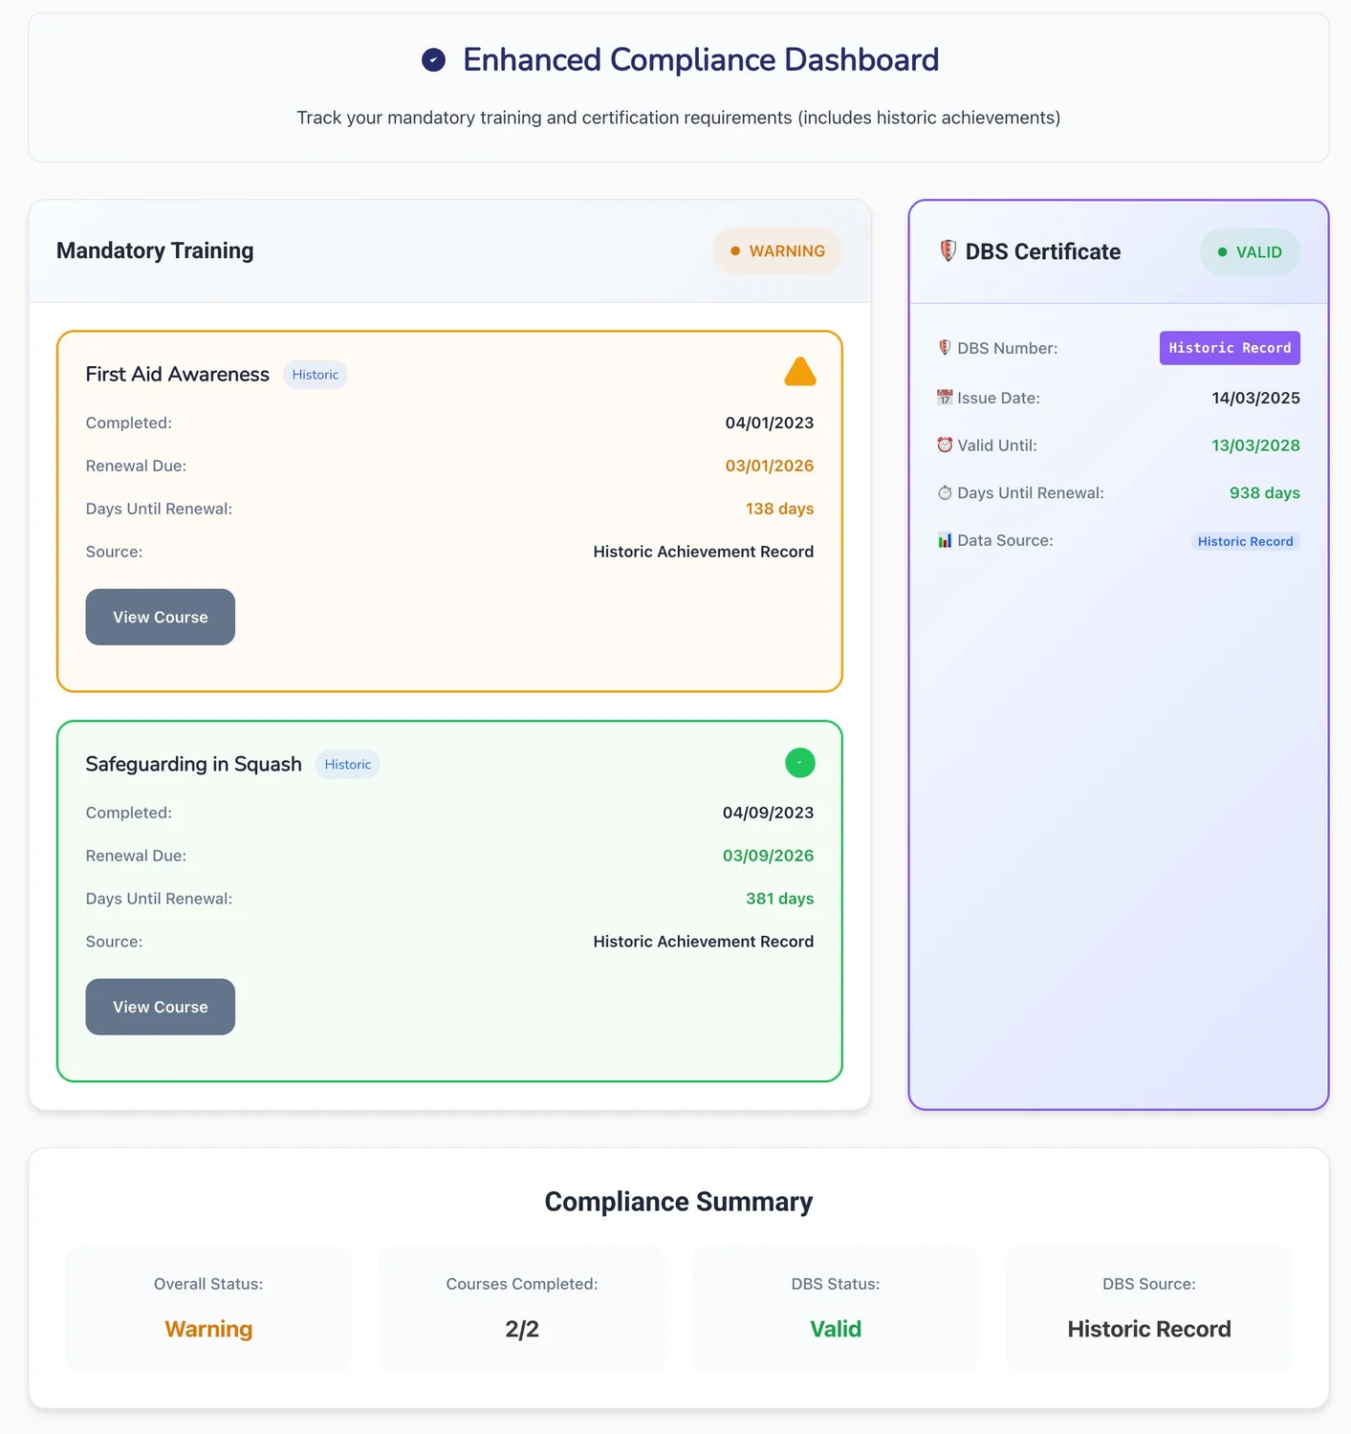Click the First Aid Awareness course title
This screenshot has height=1434, width=1351.
tap(178, 374)
